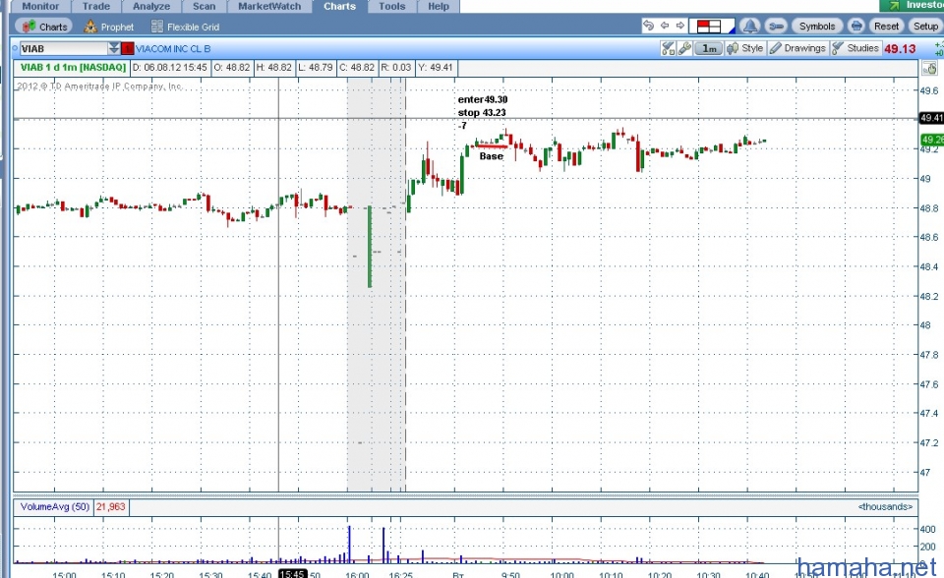
Task: Click the quick study flask icon
Action: pos(668,48)
